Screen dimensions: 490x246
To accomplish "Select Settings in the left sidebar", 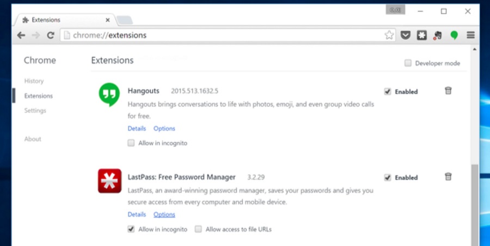I will pos(35,110).
